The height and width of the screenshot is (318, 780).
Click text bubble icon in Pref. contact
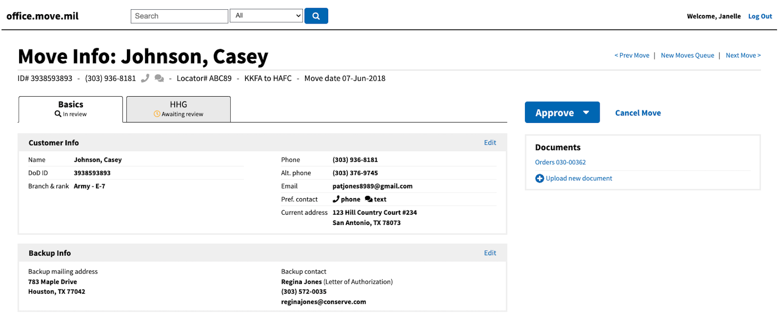[x=369, y=199]
